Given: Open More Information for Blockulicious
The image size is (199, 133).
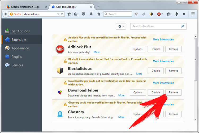Looking at the screenshot, I should click(x=163, y=61).
